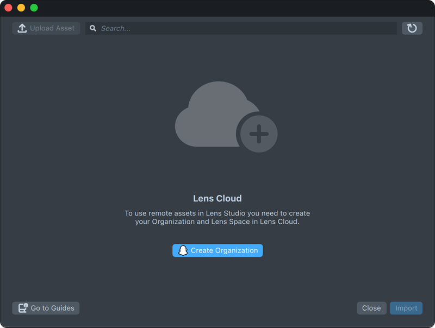The image size is (435, 328).
Task: Click the upload arrow icon
Action: [22, 28]
